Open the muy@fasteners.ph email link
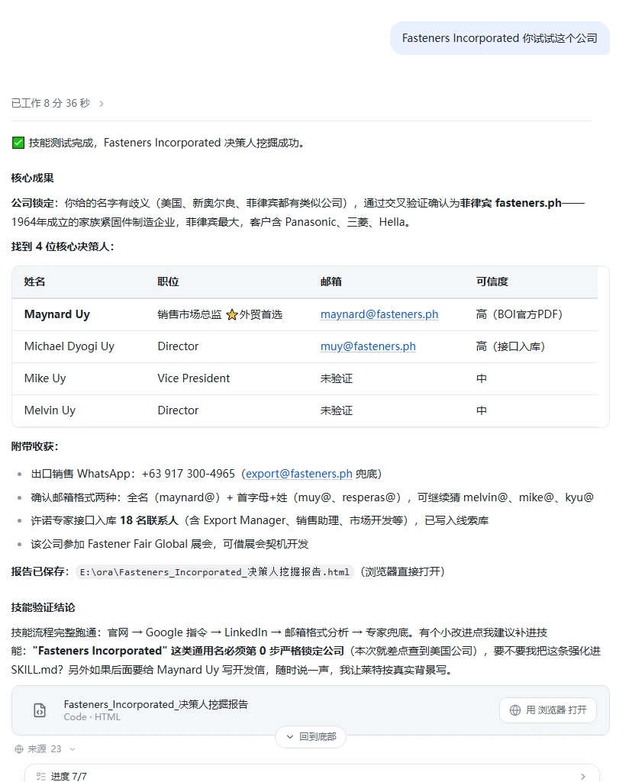632x782 pixels. (x=368, y=346)
